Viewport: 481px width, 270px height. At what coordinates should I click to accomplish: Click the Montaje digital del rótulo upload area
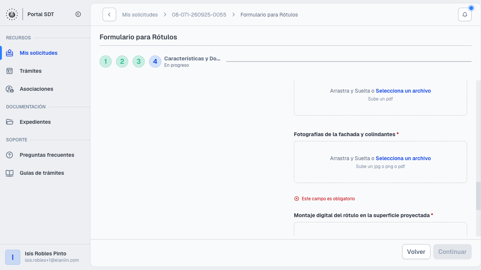pos(380,229)
